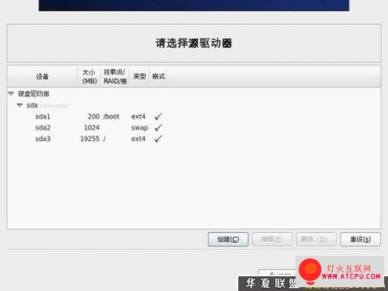This screenshot has height=291, width=388.
Task: Sort by the 类型 column header
Action: pos(140,77)
